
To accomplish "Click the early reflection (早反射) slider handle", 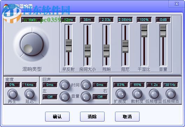I will [69, 46].
